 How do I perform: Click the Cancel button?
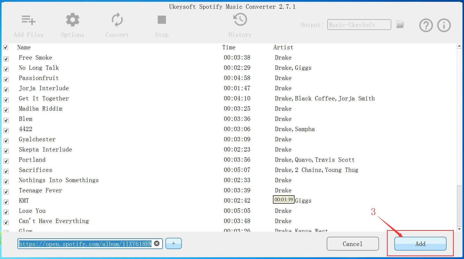tap(353, 244)
